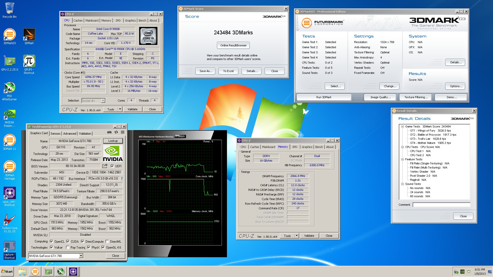Click the Lookup button in GPU-Z

(x=113, y=141)
